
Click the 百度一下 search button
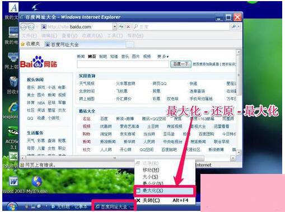(x=181, y=64)
